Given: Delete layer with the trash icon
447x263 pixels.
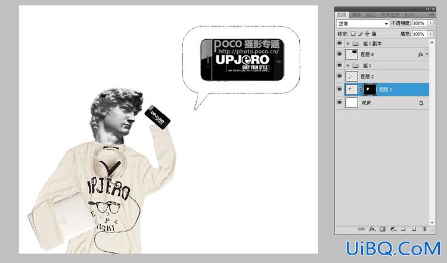Looking at the screenshot, I should point(424,229).
